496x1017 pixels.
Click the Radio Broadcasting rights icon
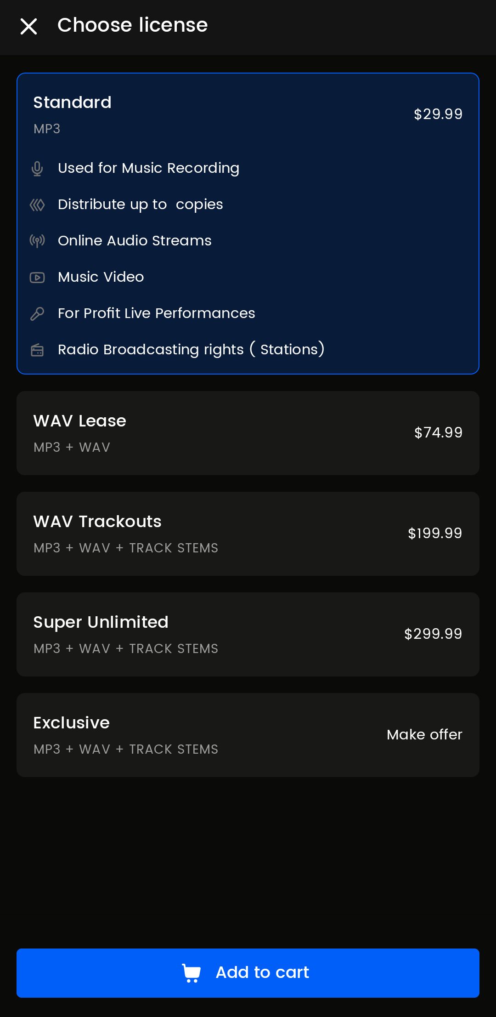click(x=37, y=350)
